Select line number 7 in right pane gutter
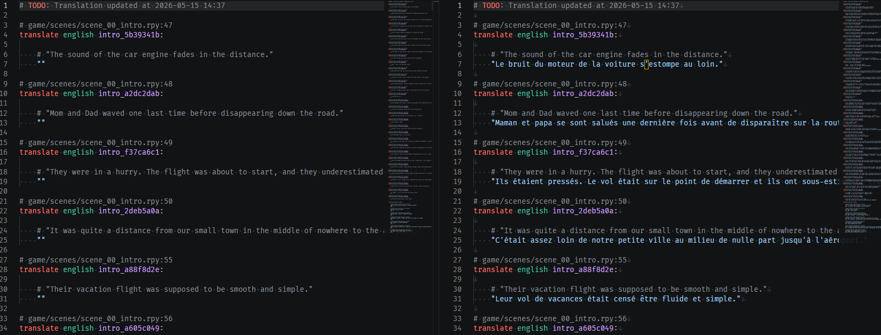This screenshot has width=881, height=335. tap(459, 64)
